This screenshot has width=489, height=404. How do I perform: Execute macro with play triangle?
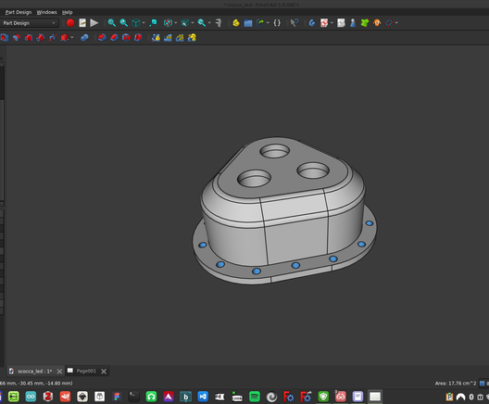point(94,23)
